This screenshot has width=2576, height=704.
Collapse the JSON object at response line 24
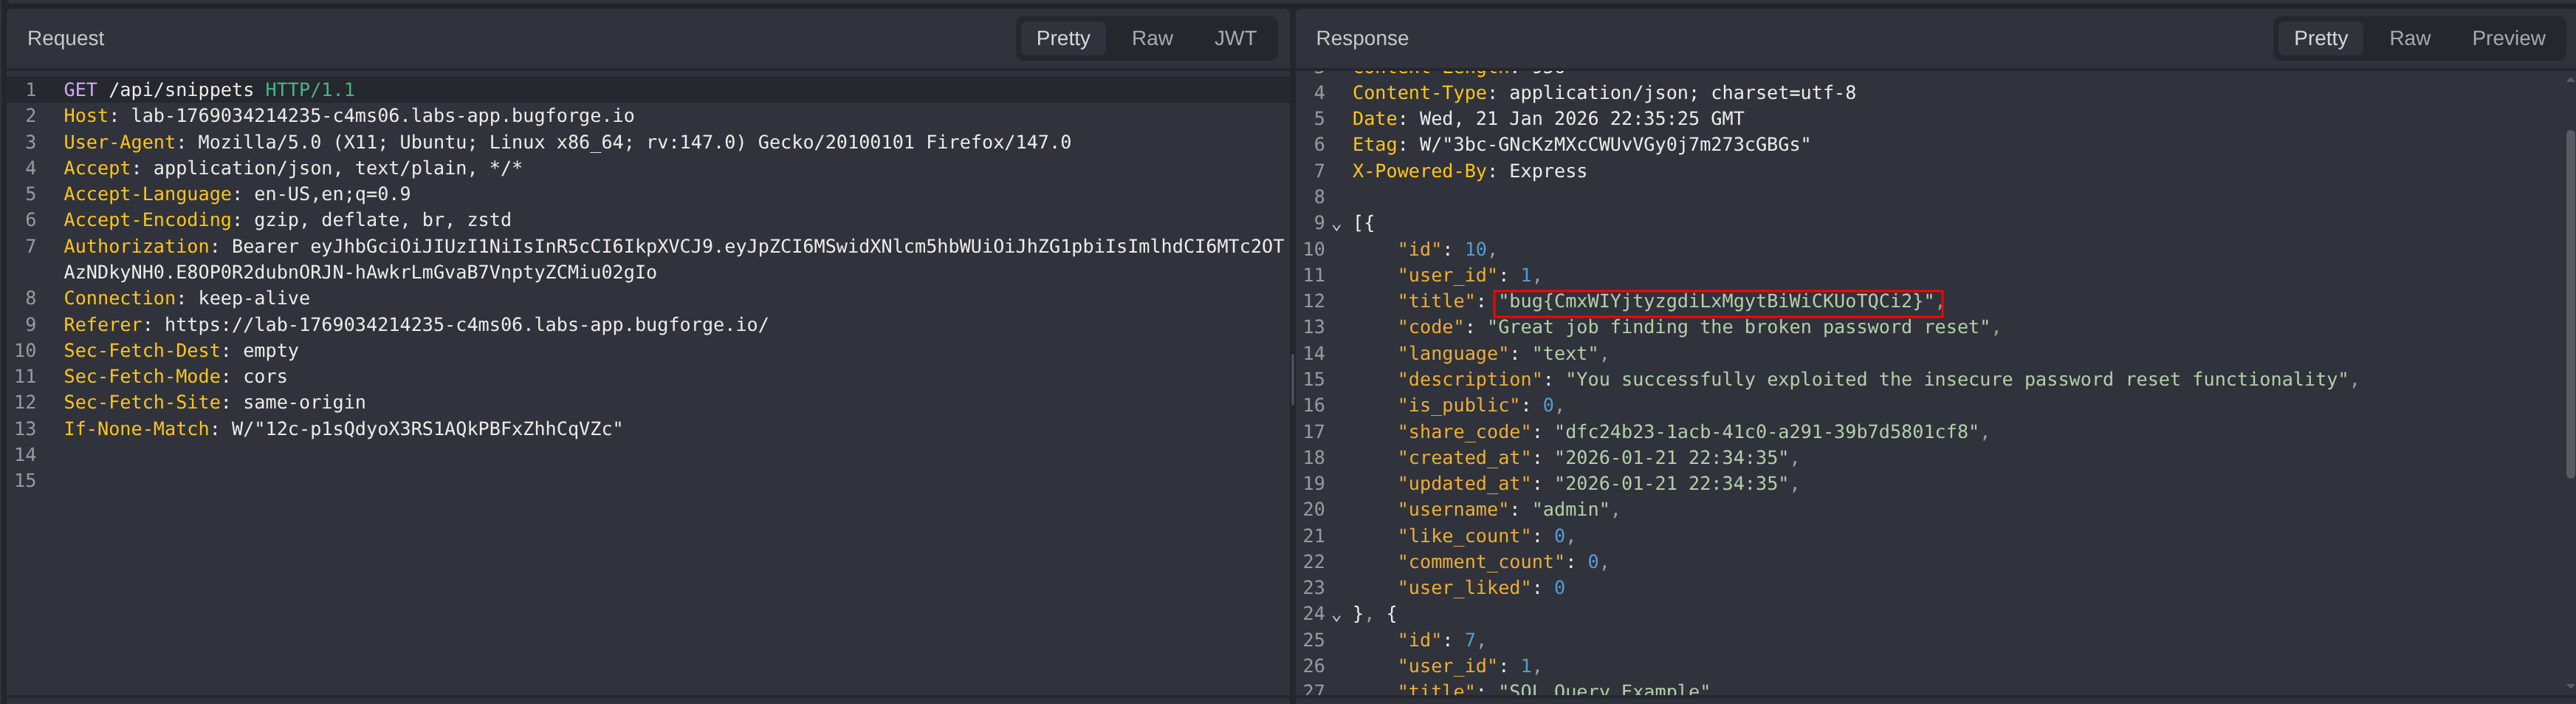click(1337, 616)
